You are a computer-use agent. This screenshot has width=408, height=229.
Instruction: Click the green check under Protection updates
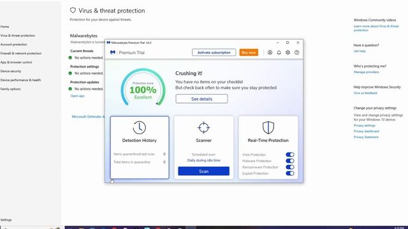[x=70, y=89]
